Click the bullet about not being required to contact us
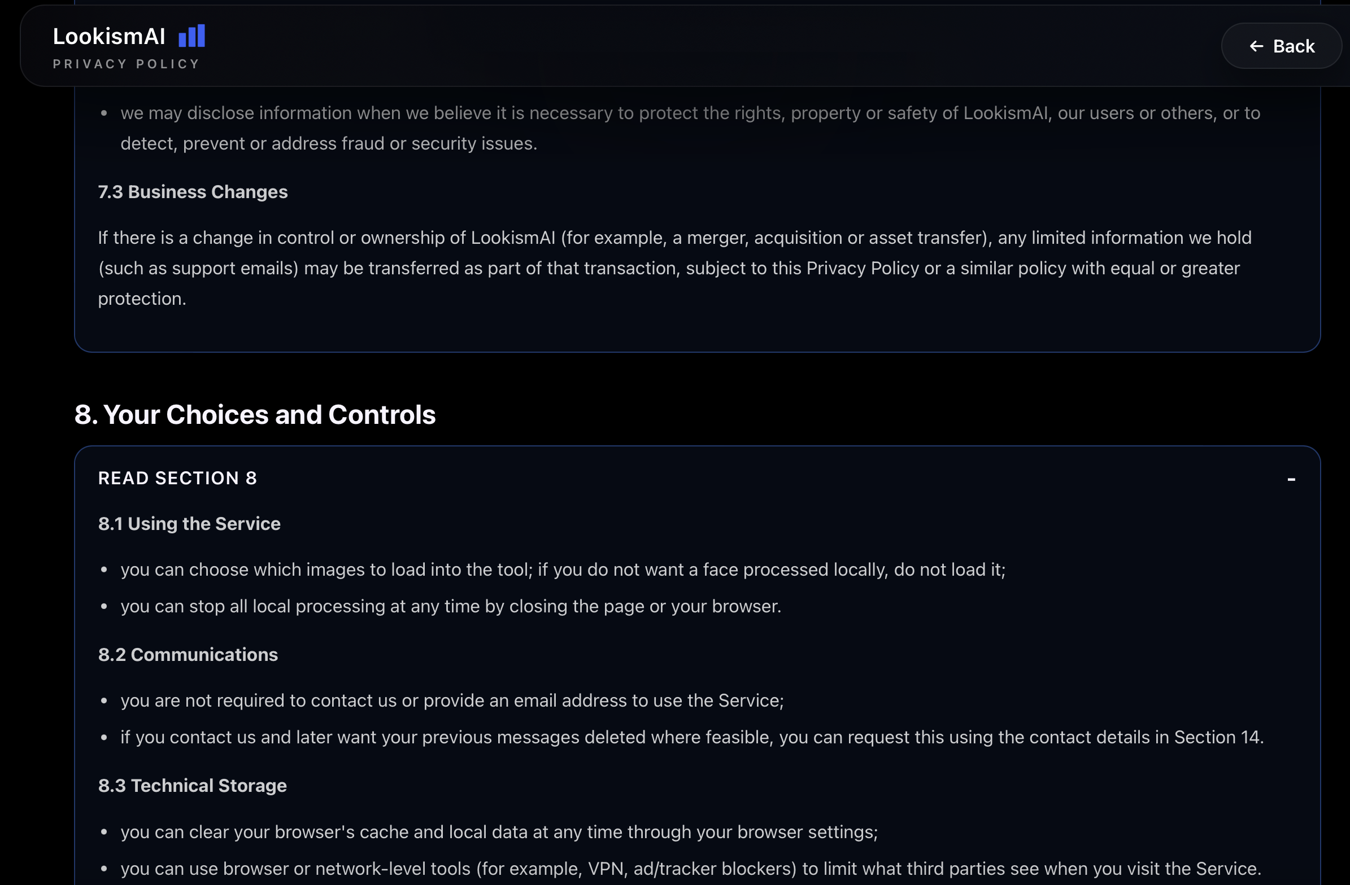1350x885 pixels. click(x=451, y=701)
